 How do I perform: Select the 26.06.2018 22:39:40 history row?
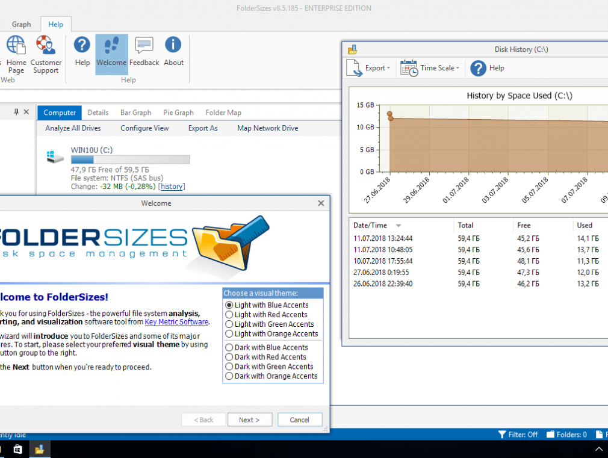coord(479,284)
